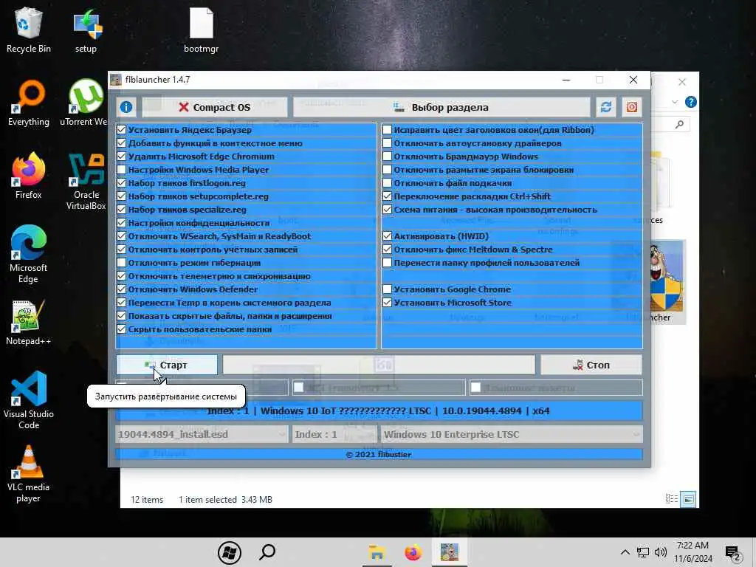Open the network tray icon
The height and width of the screenshot is (567, 756).
point(643,552)
